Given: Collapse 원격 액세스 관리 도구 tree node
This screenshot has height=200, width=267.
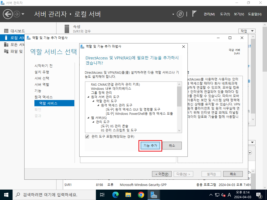Looking at the screenshot, I should tap(98, 105).
